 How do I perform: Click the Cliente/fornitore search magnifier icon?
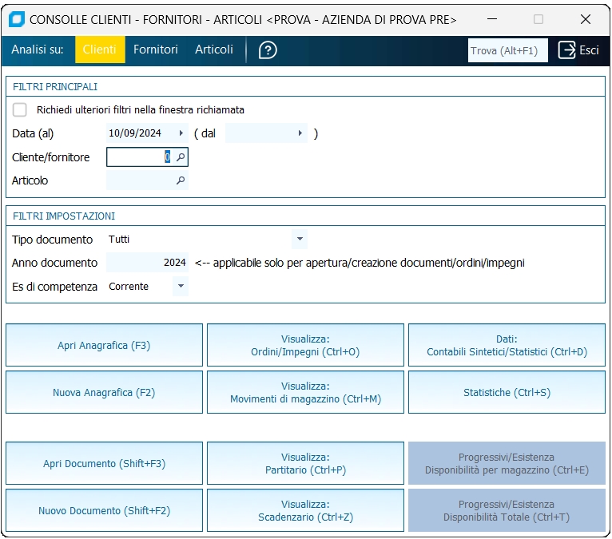point(181,158)
